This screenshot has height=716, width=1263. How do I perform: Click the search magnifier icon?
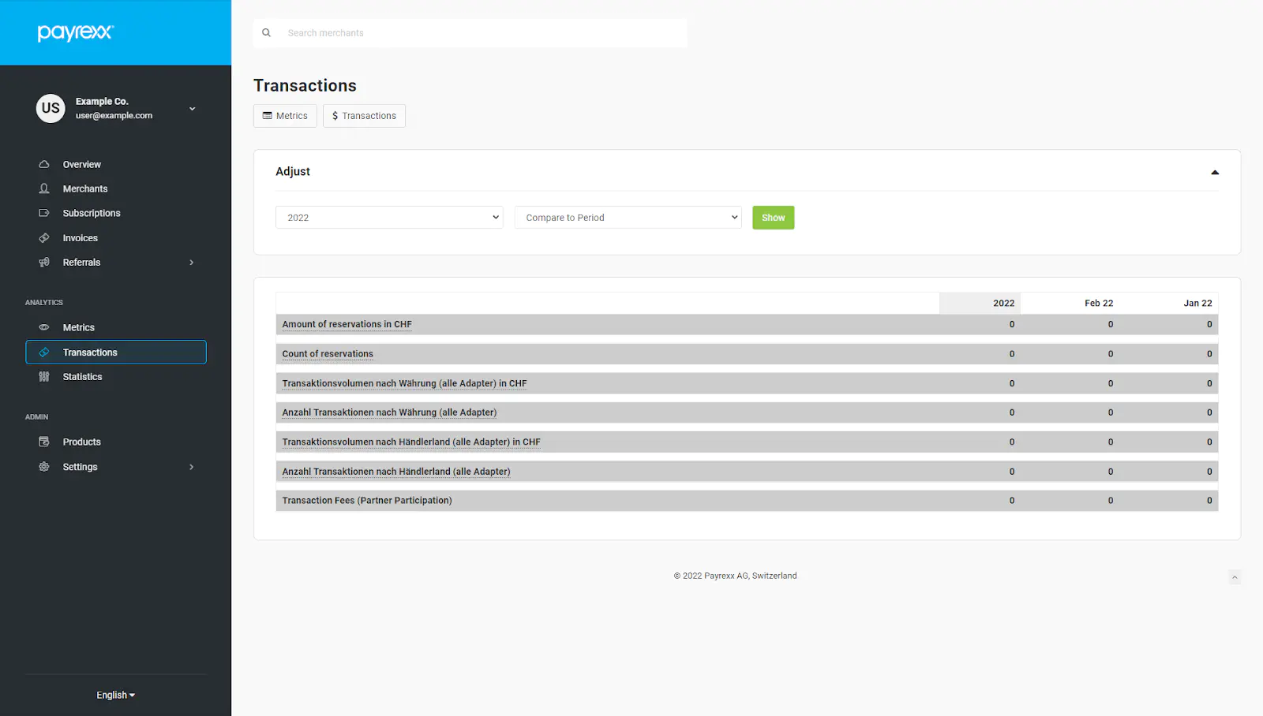(x=266, y=32)
